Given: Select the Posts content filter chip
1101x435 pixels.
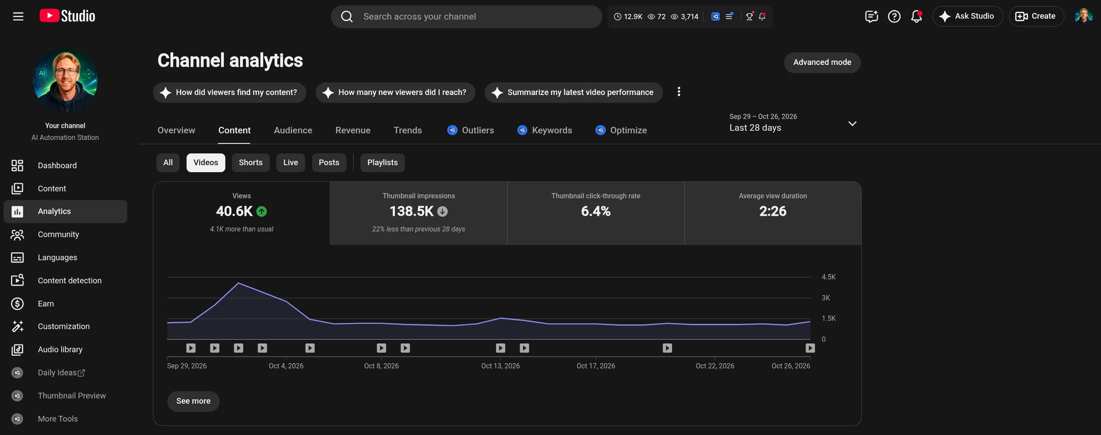Looking at the screenshot, I should pos(329,163).
